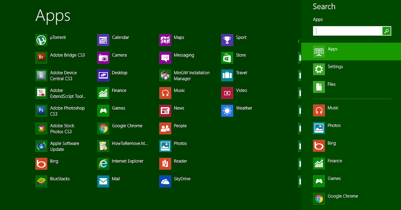
Task: Focus the Search text box
Action: 348,31
